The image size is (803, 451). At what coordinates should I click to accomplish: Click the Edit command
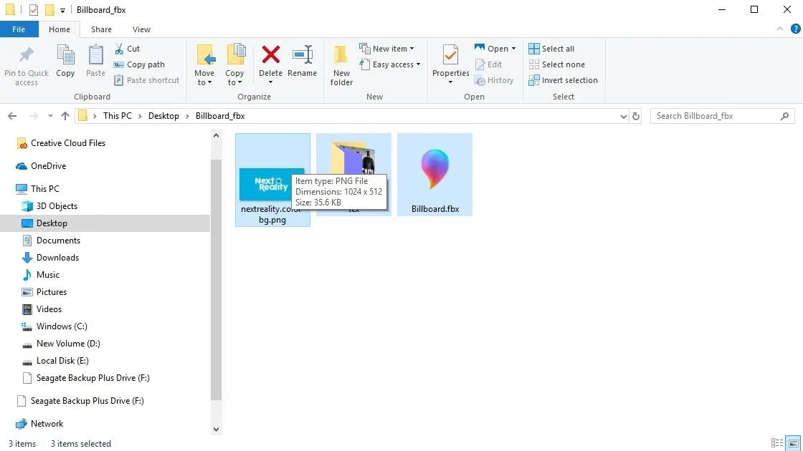click(x=488, y=64)
